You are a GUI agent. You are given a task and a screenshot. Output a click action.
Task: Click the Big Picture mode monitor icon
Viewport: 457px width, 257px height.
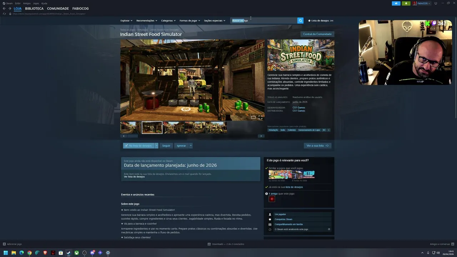(x=436, y=3)
